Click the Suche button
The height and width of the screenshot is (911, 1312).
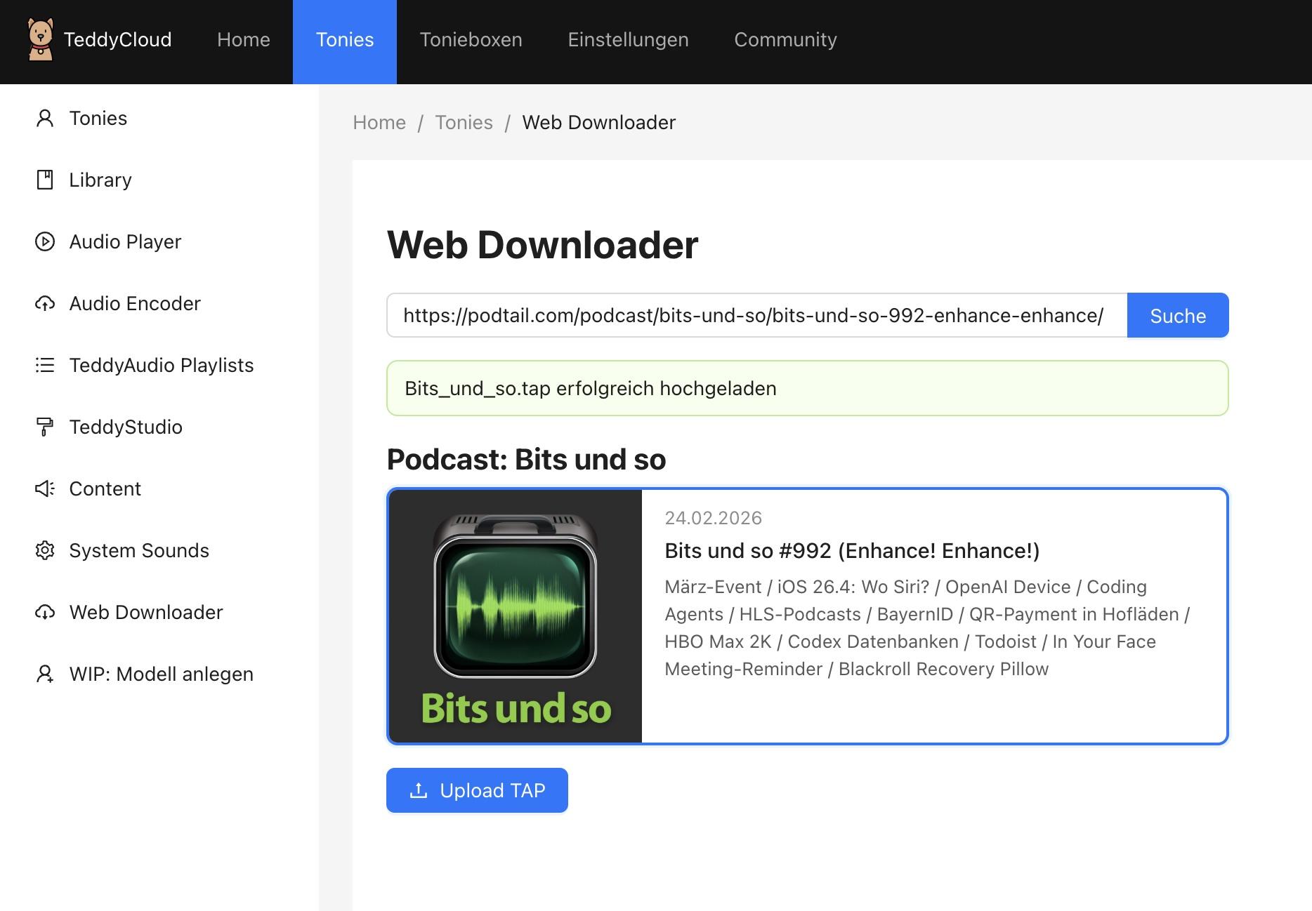[x=1178, y=315]
